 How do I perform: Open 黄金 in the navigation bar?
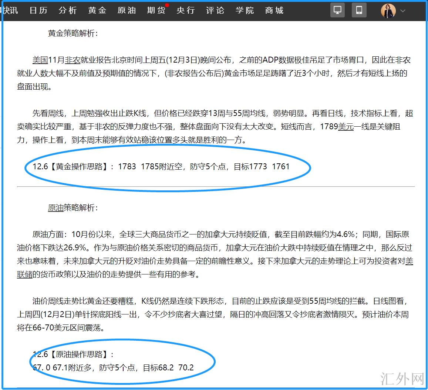click(97, 10)
